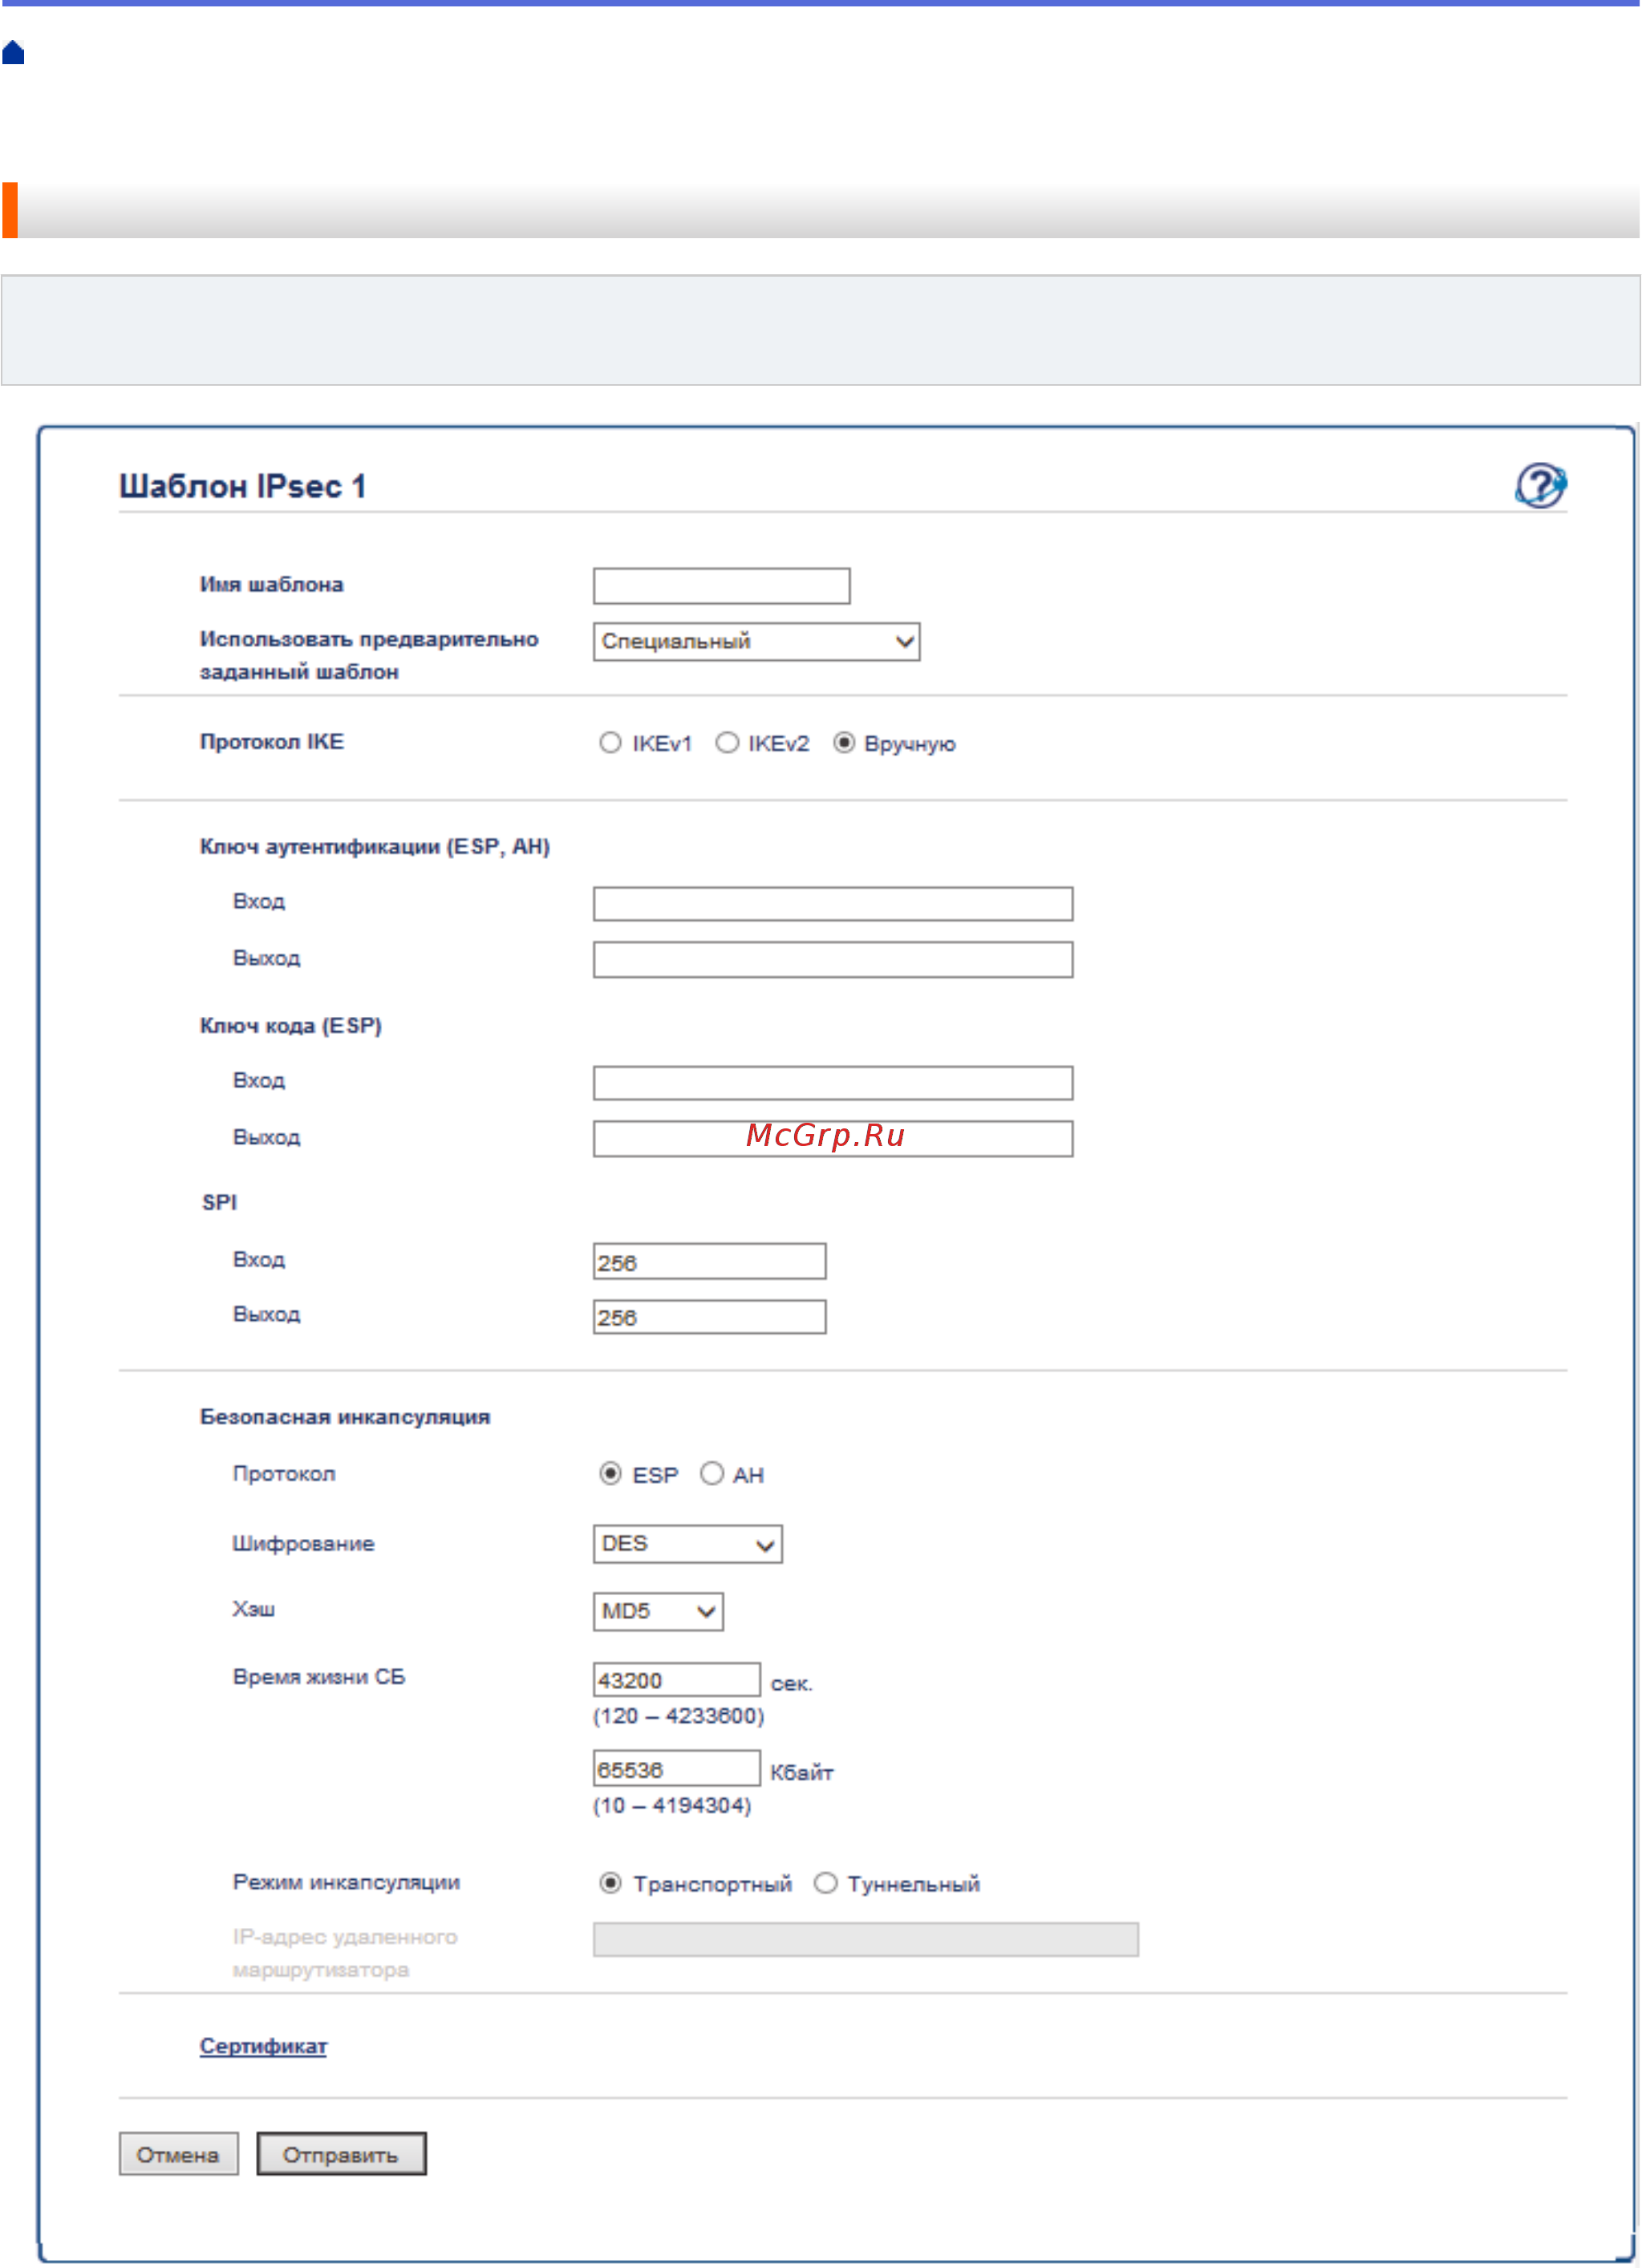
Task: Select ESP as encapsulation protocol
Action: [610, 1474]
